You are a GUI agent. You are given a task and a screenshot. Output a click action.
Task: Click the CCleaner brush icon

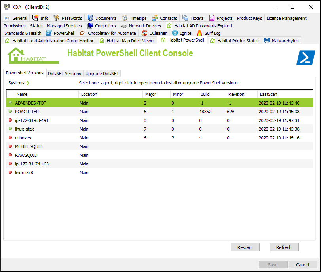(145, 33)
